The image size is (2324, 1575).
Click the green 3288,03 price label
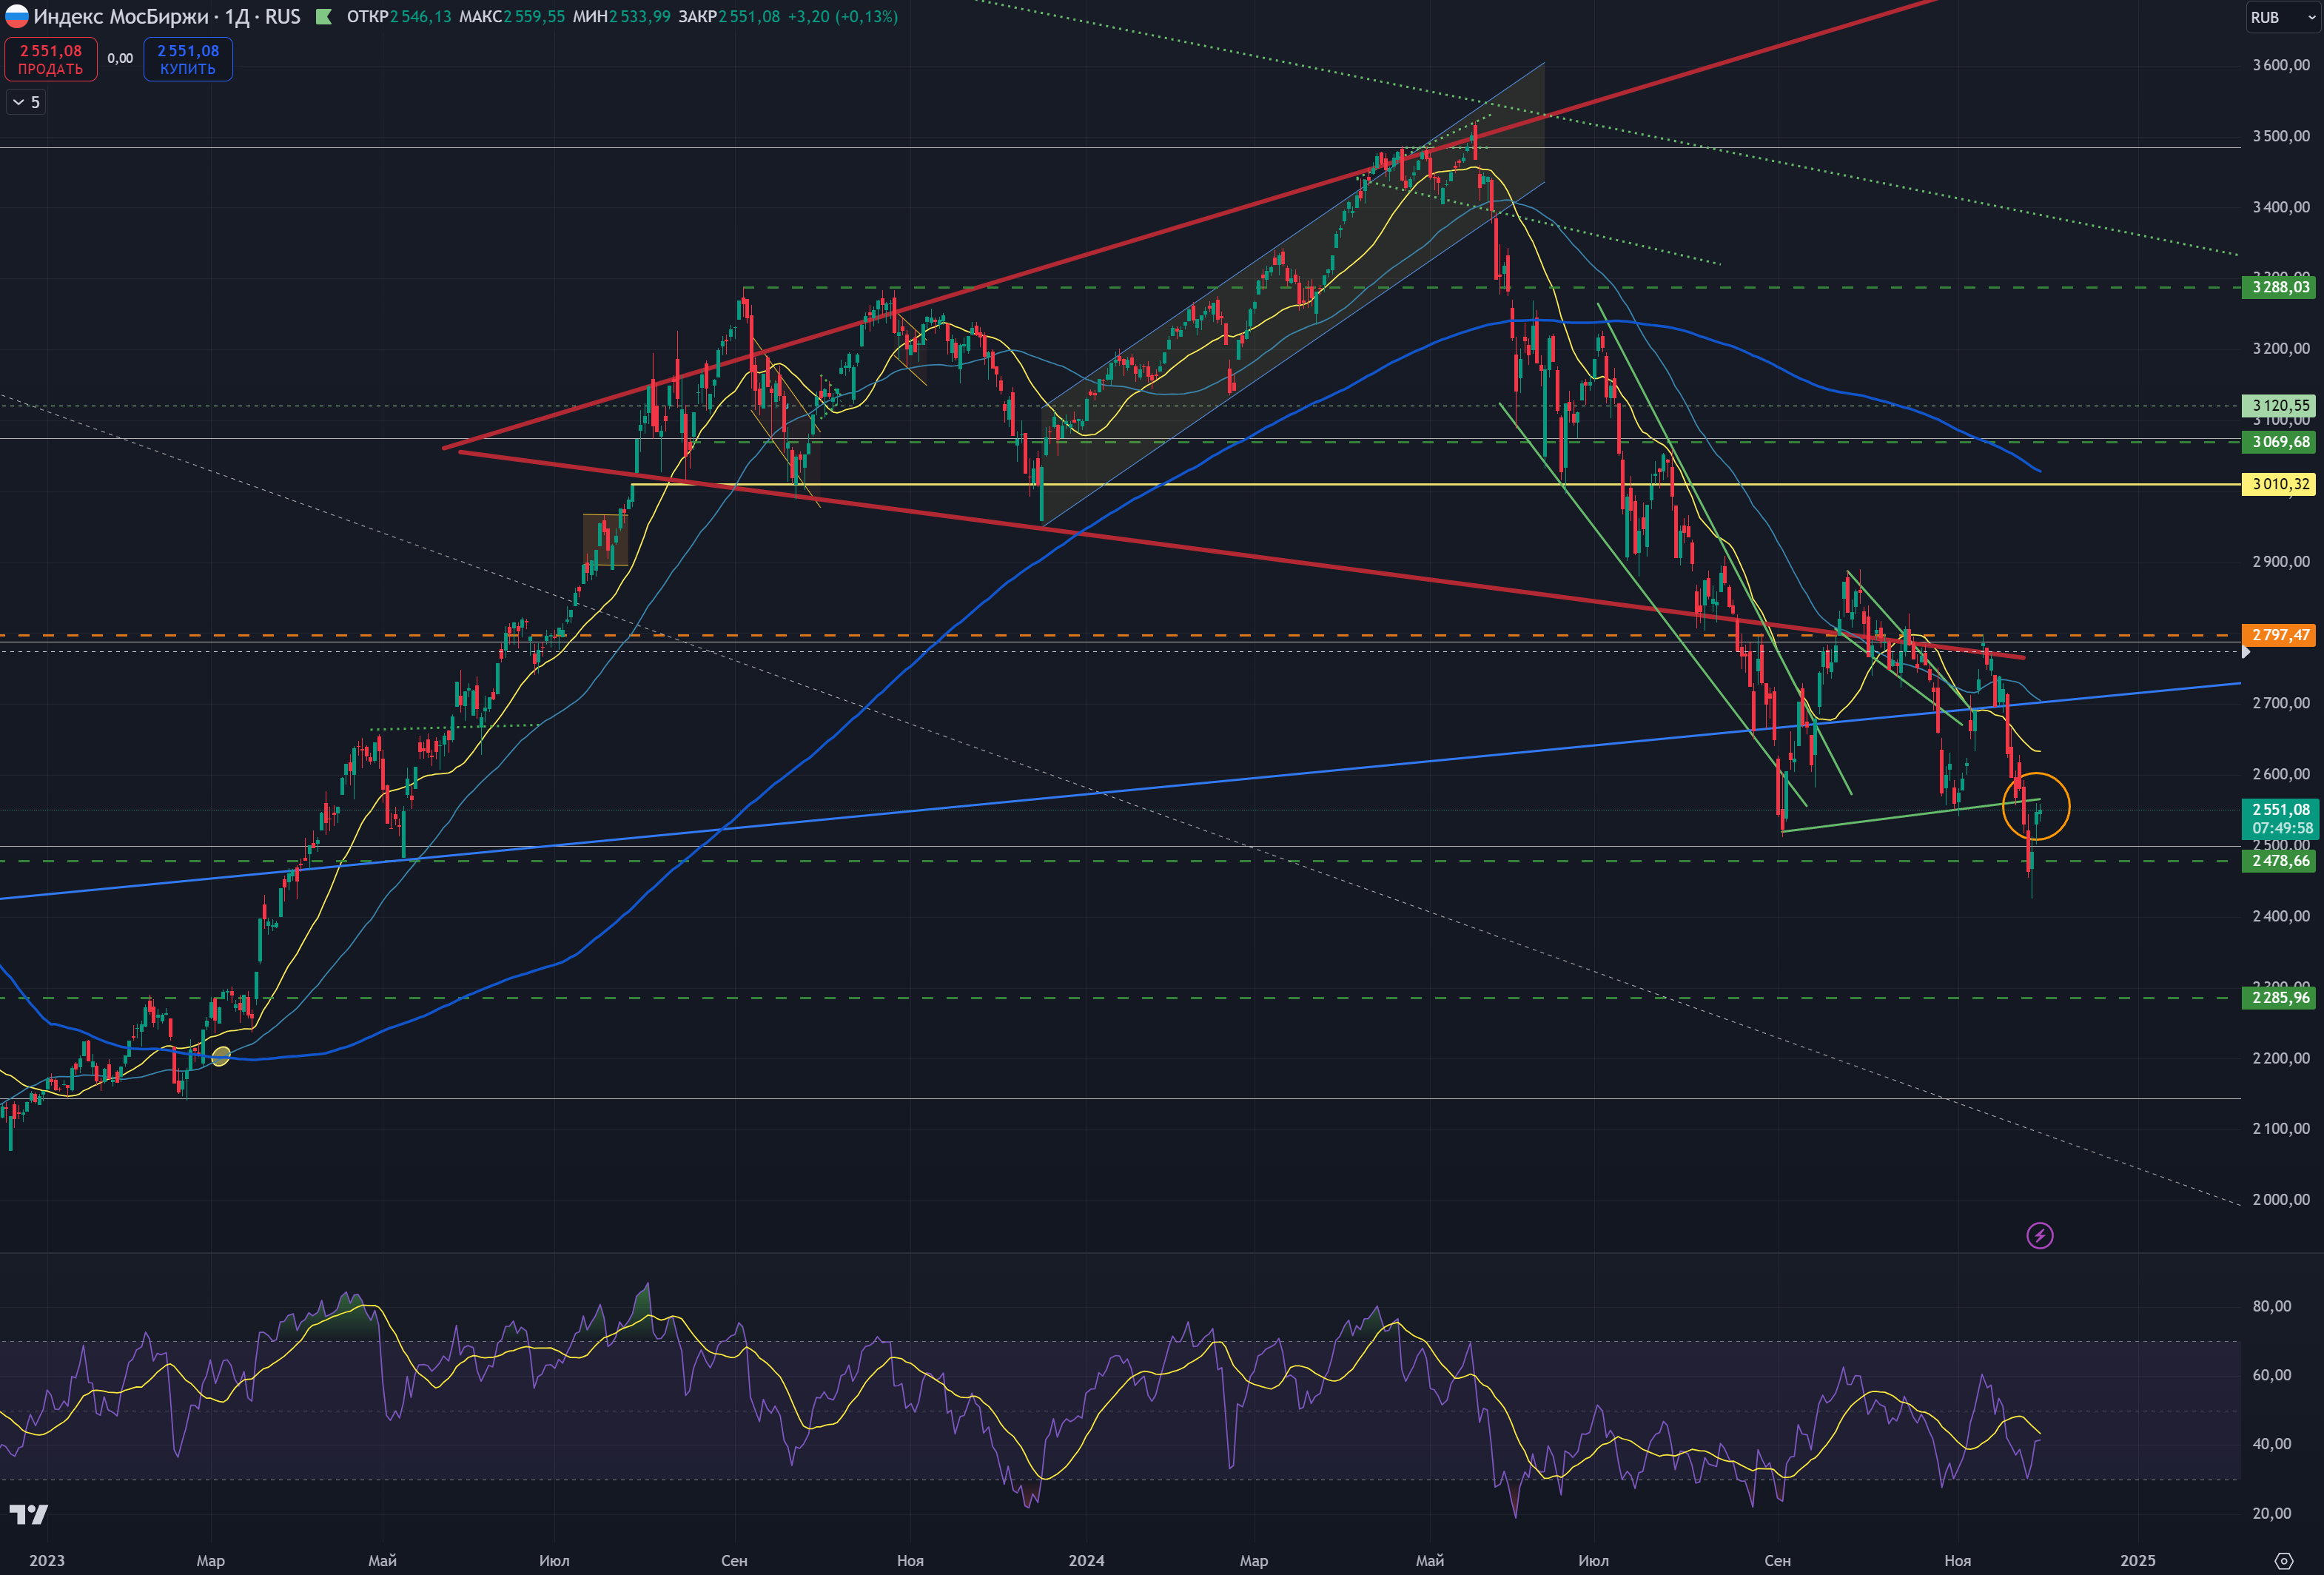click(2280, 288)
